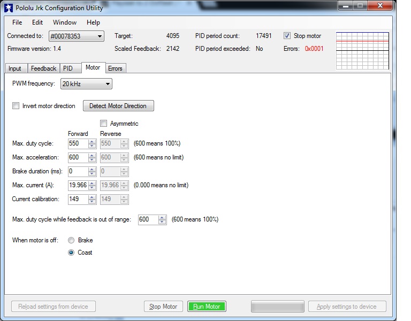Click the red errors value 0x0001
Image resolution: width=411 pixels, height=321 pixels.
click(x=314, y=49)
